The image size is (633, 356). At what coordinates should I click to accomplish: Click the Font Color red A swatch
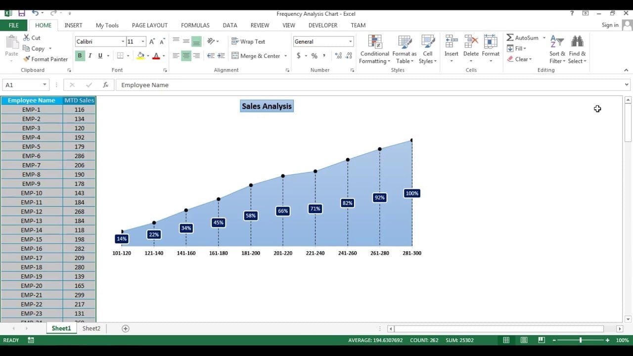pyautogui.click(x=156, y=56)
